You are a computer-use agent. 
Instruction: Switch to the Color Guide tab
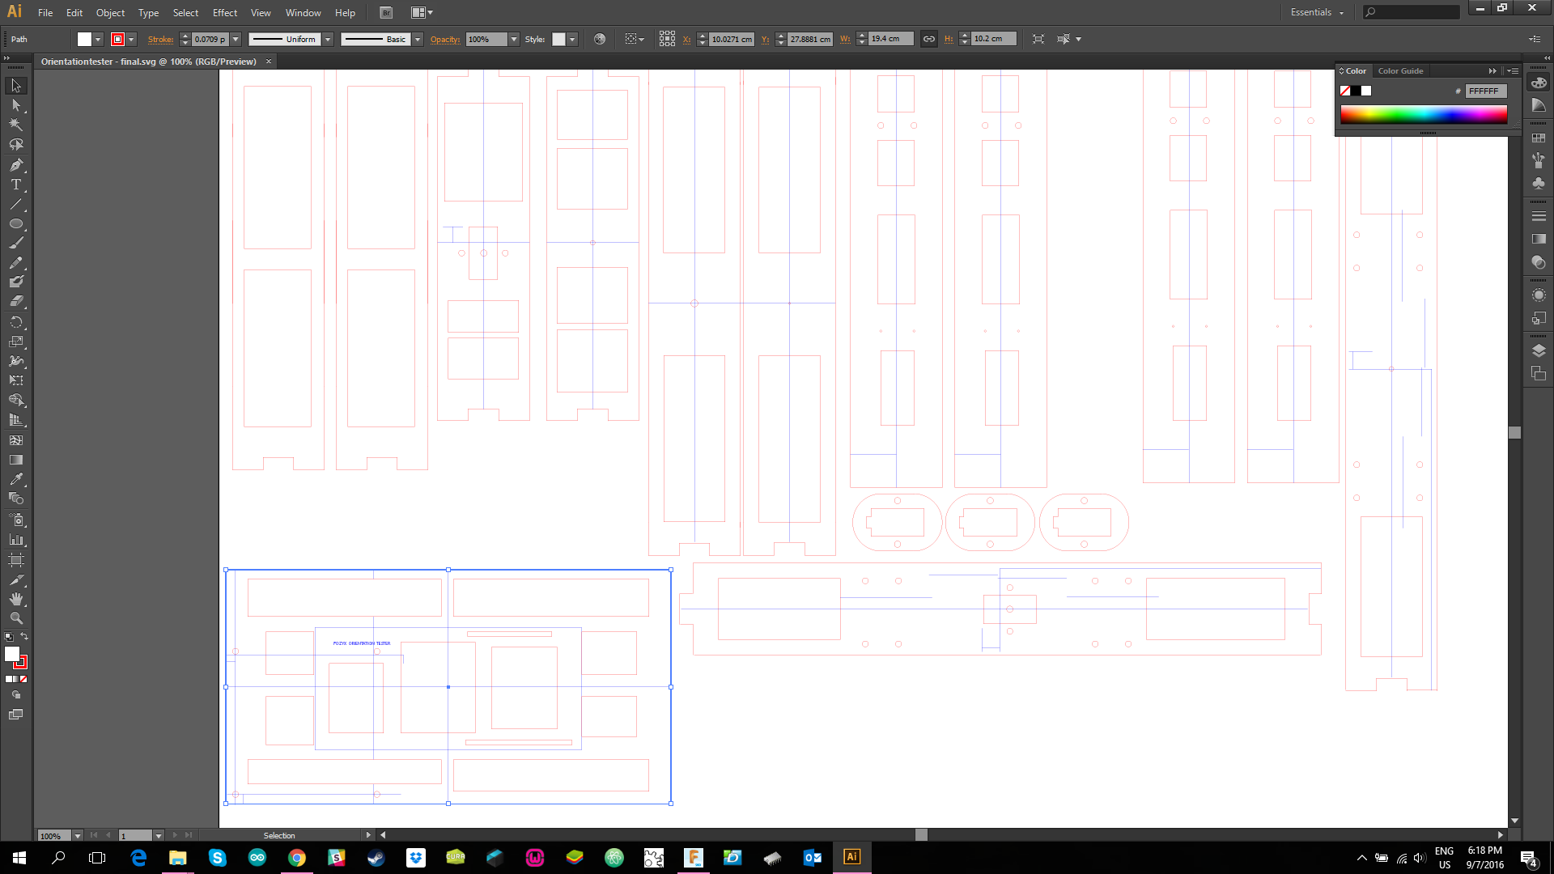tap(1400, 71)
